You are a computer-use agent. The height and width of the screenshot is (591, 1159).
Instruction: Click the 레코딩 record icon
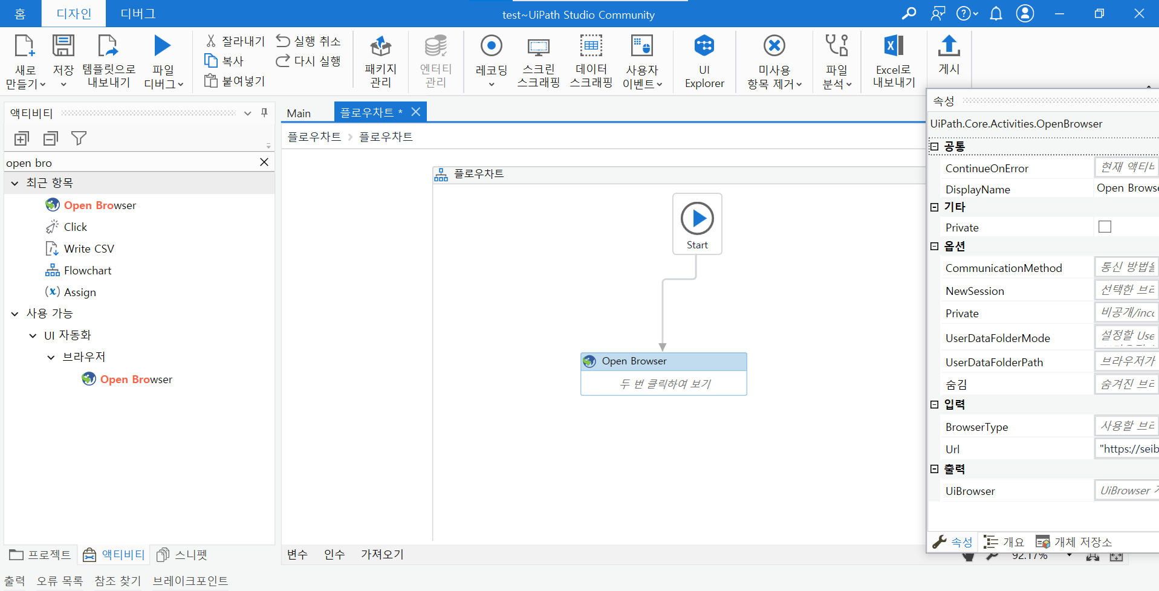492,47
